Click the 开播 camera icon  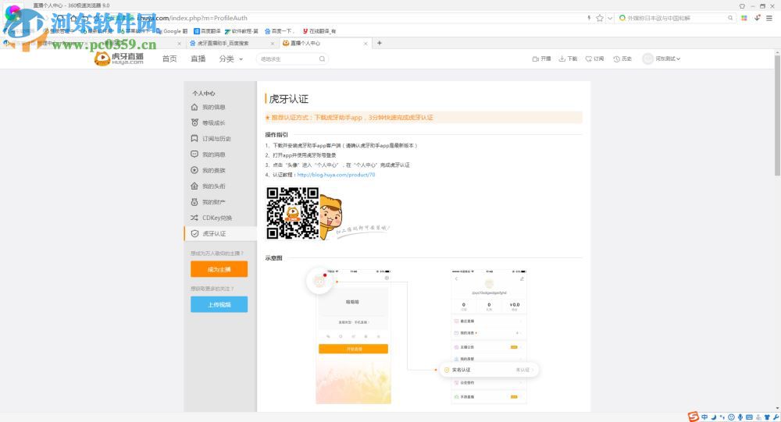(x=536, y=59)
